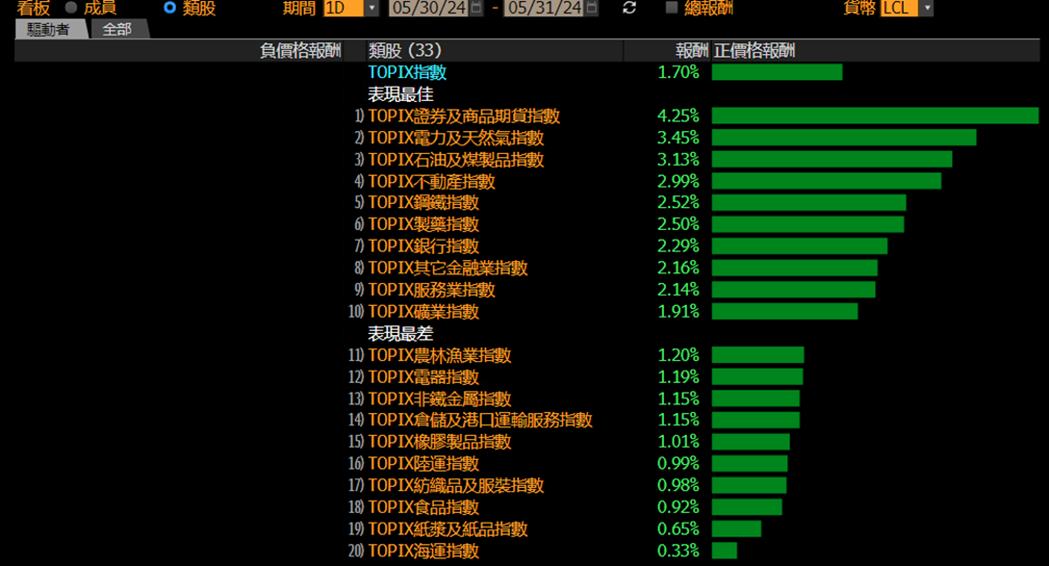This screenshot has height=566, width=1049.
Task: Select TOPIX不動產指數
Action: tap(431, 181)
